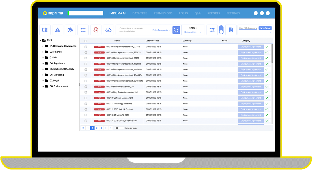
Task: Tick the select-all checkbox in the table header
Action: point(86,41)
